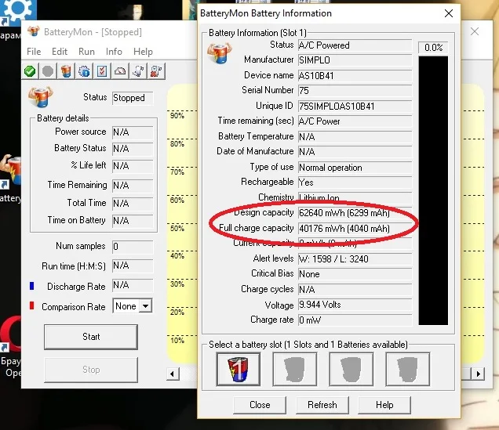Click the BatteryMon logo in the title bar

(x=34, y=31)
